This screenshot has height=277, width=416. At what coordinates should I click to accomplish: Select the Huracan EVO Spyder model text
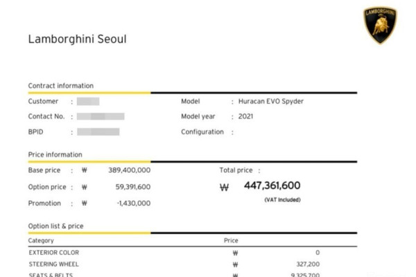(270, 101)
